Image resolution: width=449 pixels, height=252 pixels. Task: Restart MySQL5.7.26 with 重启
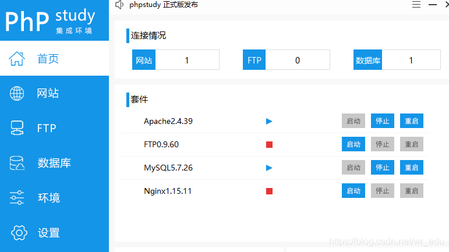click(x=412, y=168)
